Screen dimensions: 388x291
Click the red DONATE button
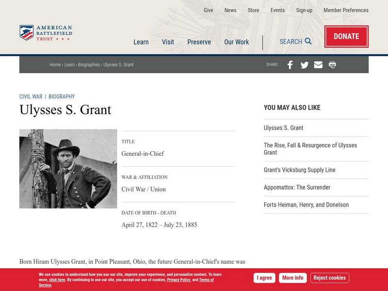click(346, 36)
